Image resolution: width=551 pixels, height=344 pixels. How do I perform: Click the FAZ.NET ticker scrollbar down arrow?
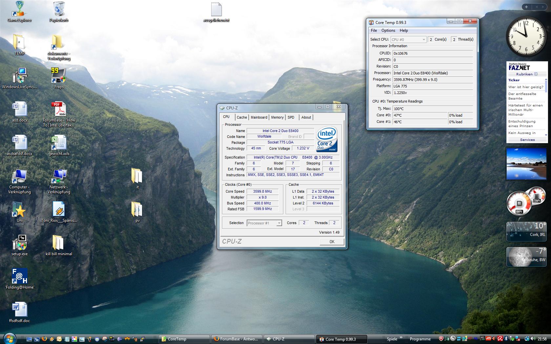tap(546, 135)
